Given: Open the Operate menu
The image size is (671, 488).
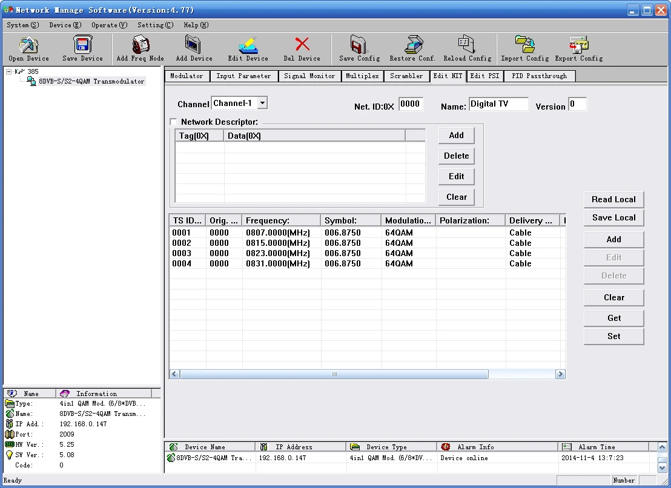Looking at the screenshot, I should point(109,25).
